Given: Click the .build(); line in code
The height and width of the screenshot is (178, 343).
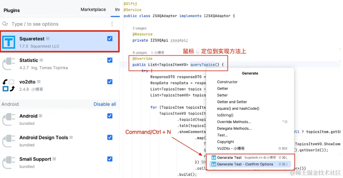Looking at the screenshot, I should (x=187, y=174).
